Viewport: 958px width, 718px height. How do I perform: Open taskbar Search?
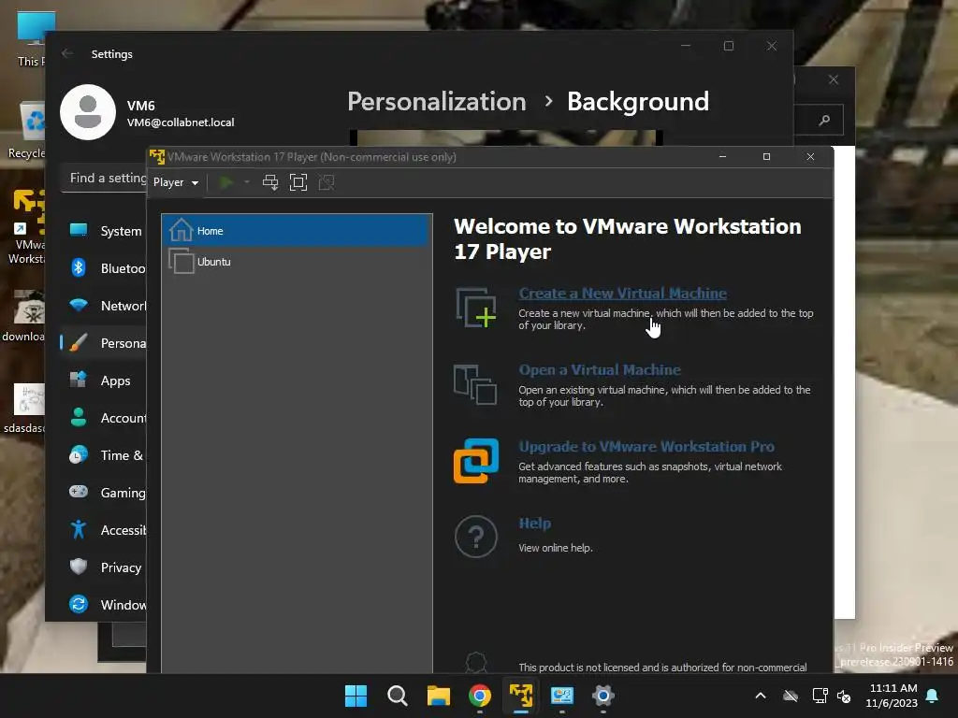[x=397, y=696]
